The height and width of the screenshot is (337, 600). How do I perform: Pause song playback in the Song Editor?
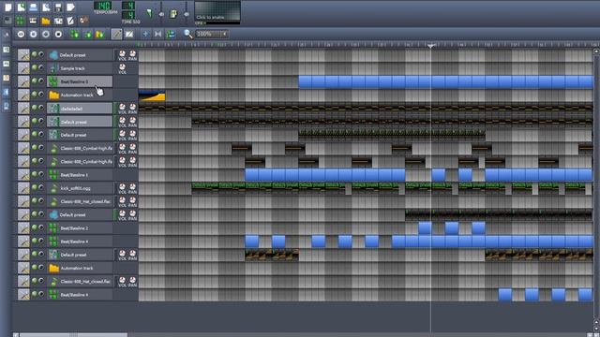[x=21, y=34]
